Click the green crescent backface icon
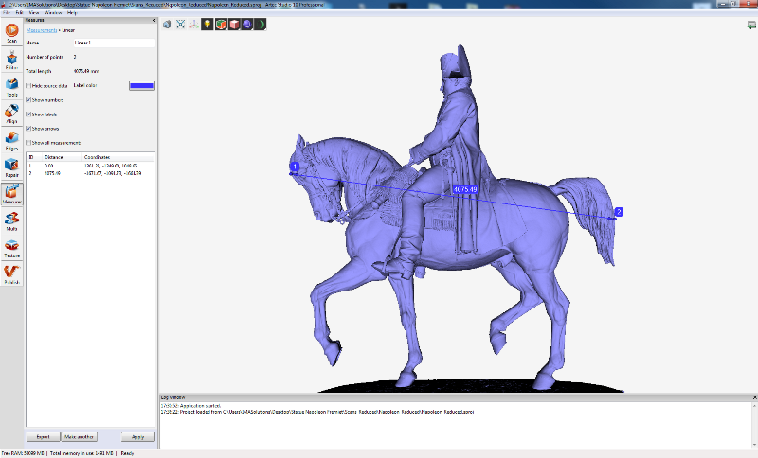Screen dimensions: 758x458 point(260,25)
